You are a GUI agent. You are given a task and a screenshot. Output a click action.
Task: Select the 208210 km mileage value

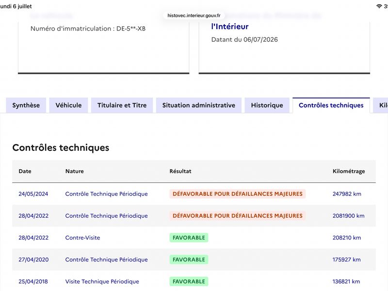[x=347, y=238]
